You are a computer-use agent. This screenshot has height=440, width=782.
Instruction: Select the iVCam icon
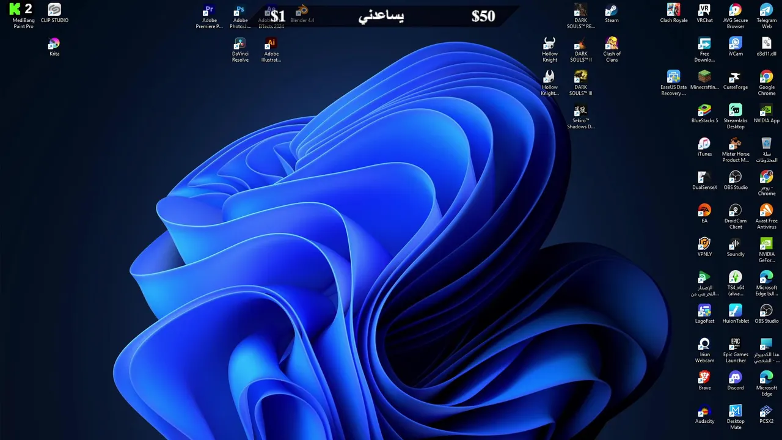(736, 46)
